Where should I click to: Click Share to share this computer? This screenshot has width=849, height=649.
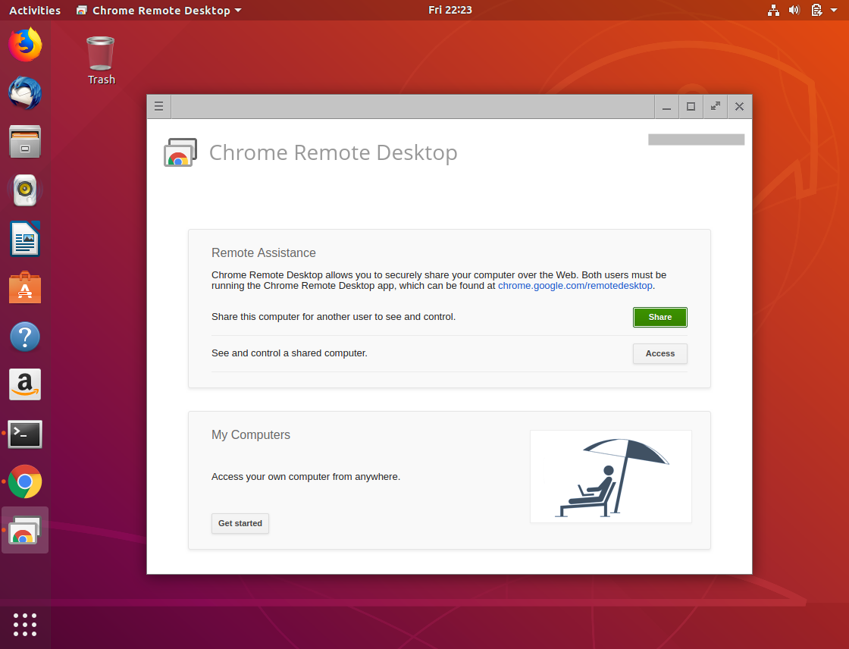point(659,317)
